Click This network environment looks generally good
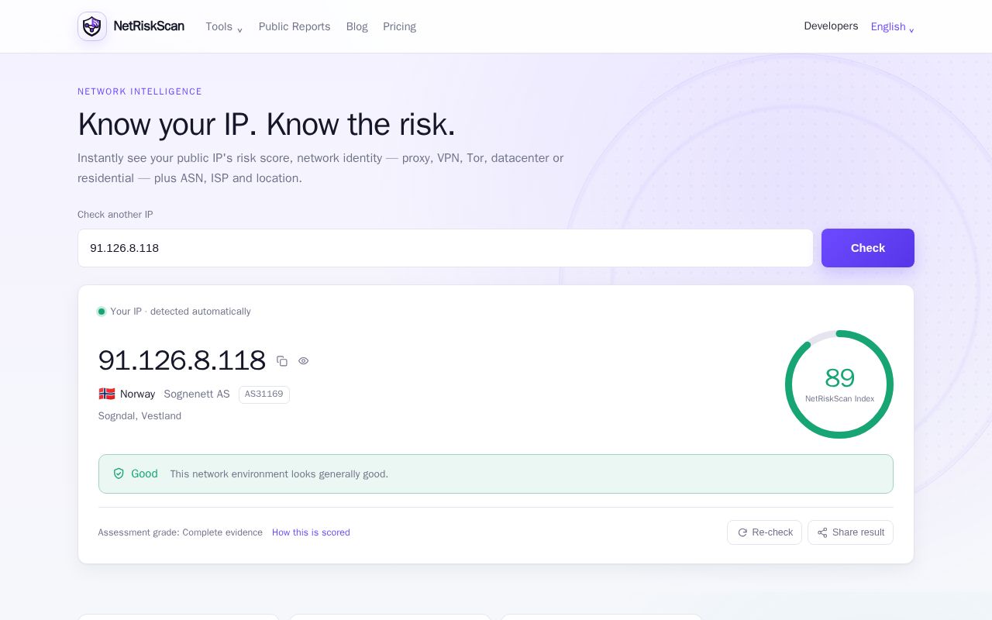Screen dimensions: 992x620 pyautogui.click(x=279, y=474)
